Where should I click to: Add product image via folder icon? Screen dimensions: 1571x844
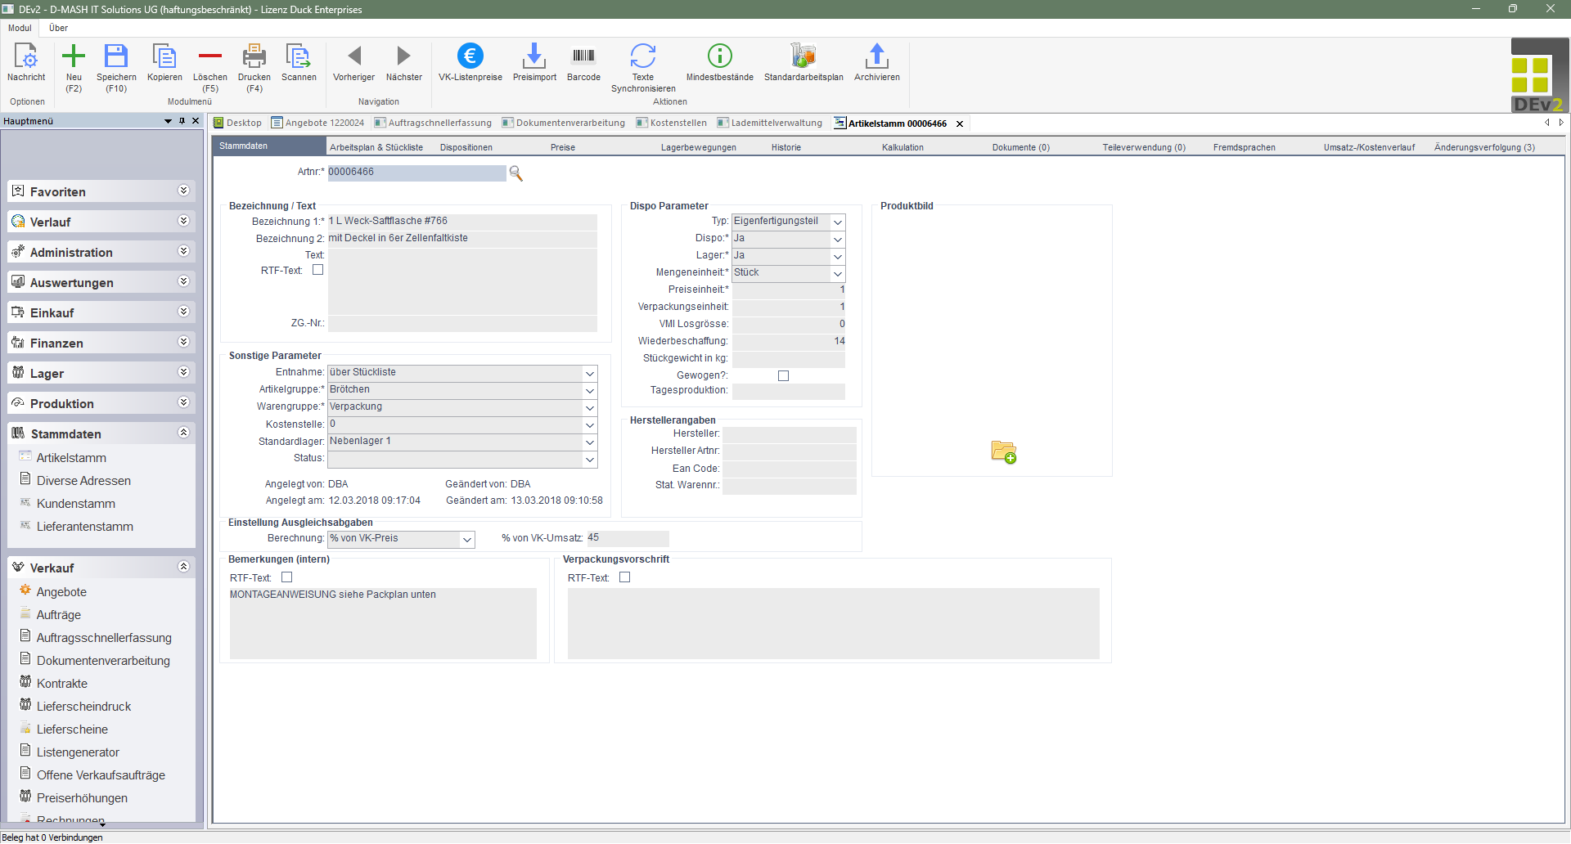click(1003, 452)
